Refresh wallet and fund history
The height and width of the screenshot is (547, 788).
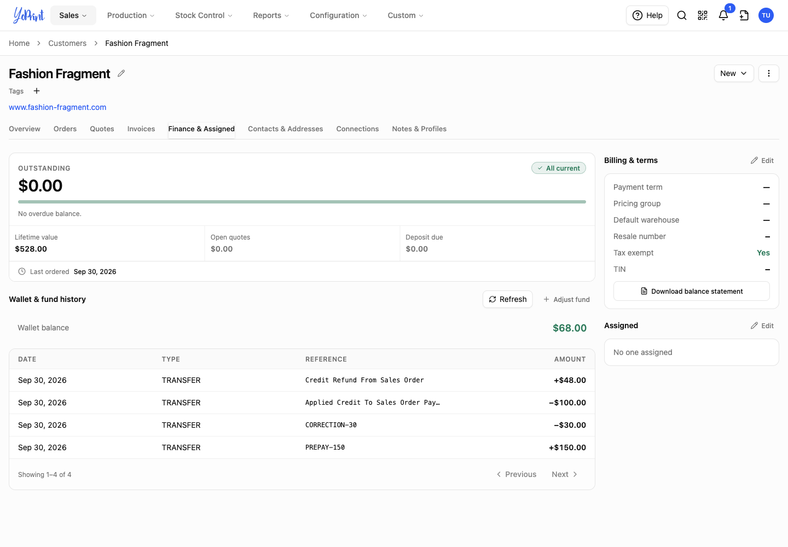point(508,299)
